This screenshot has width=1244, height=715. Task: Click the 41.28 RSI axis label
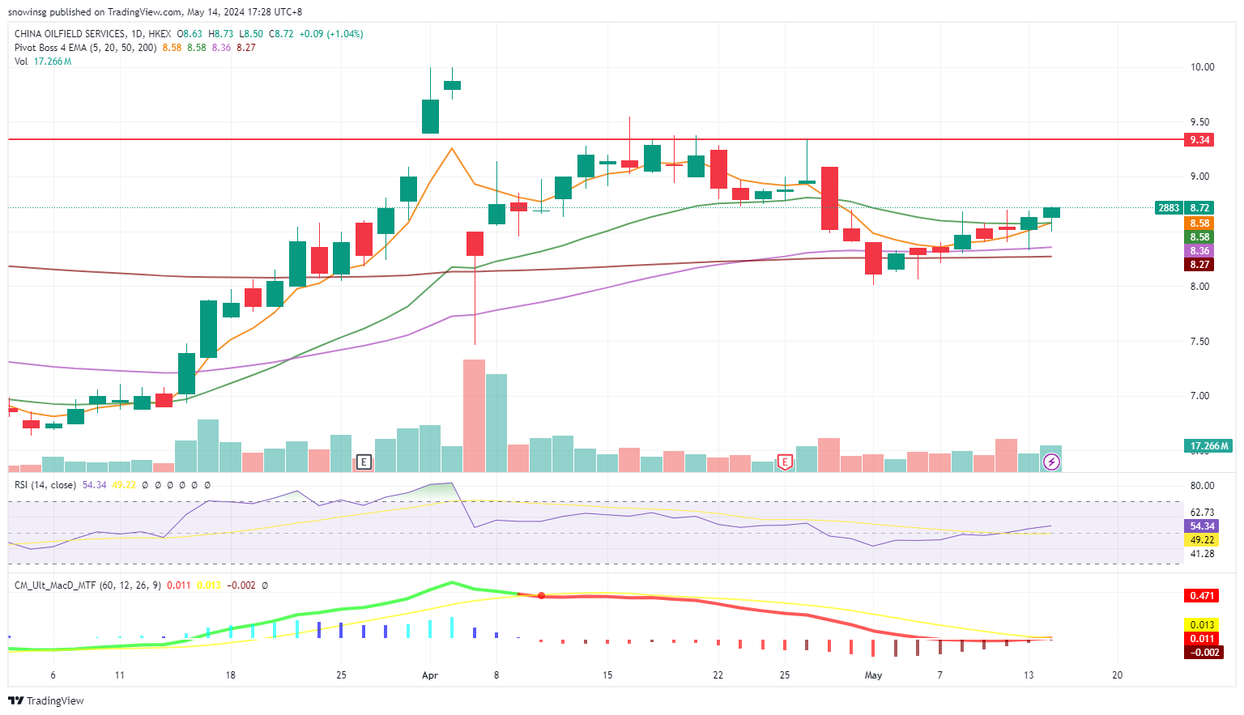[x=1202, y=554]
